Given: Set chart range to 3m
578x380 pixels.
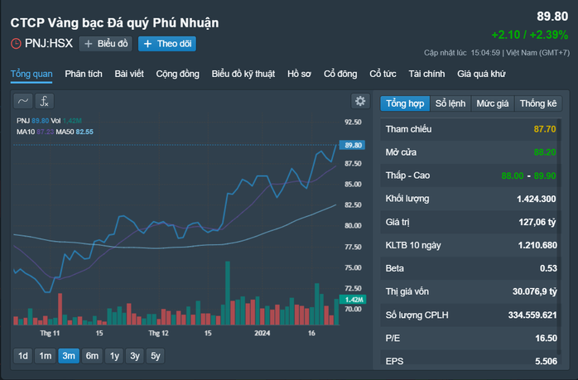Looking at the screenshot, I should click(x=69, y=356).
